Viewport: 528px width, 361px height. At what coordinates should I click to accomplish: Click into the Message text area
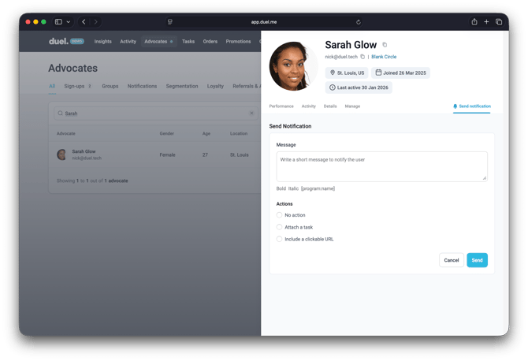click(381, 166)
